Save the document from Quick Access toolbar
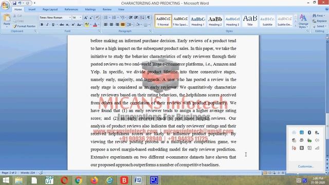329x185 pixels. point(14,3)
